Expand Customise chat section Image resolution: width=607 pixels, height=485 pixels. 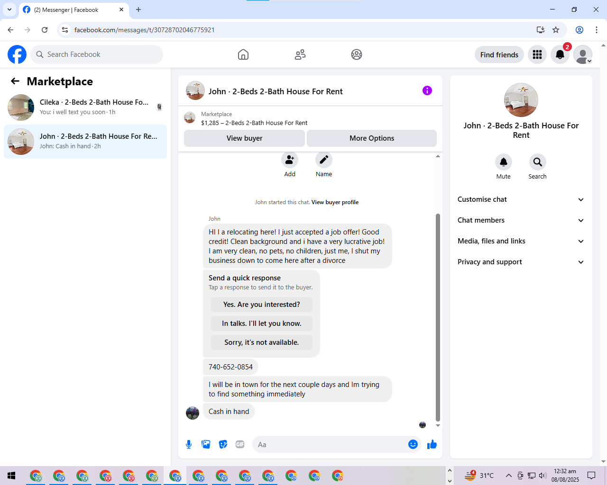(521, 199)
